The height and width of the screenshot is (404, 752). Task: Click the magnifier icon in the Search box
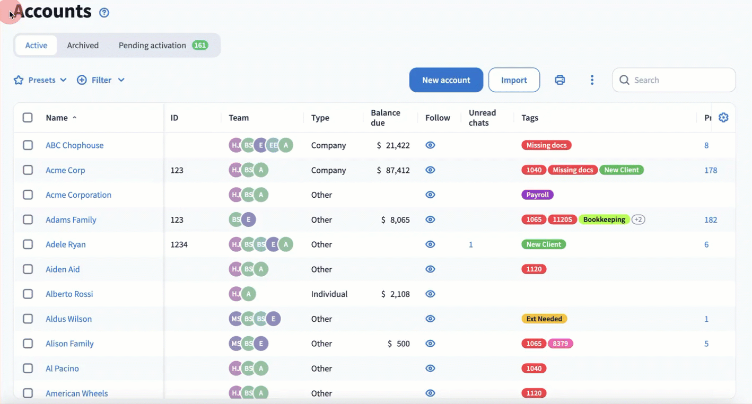(x=625, y=80)
